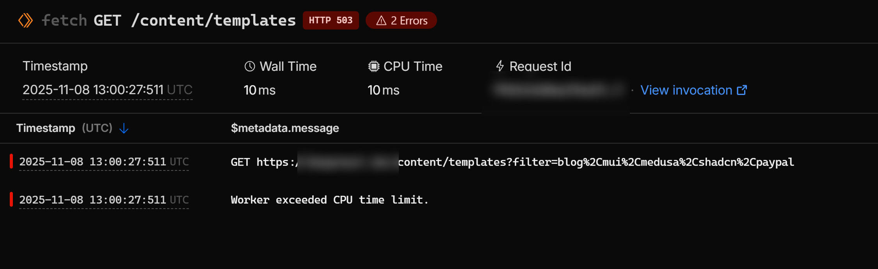Click the red error marker on second log row
The width and height of the screenshot is (878, 269).
point(11,200)
